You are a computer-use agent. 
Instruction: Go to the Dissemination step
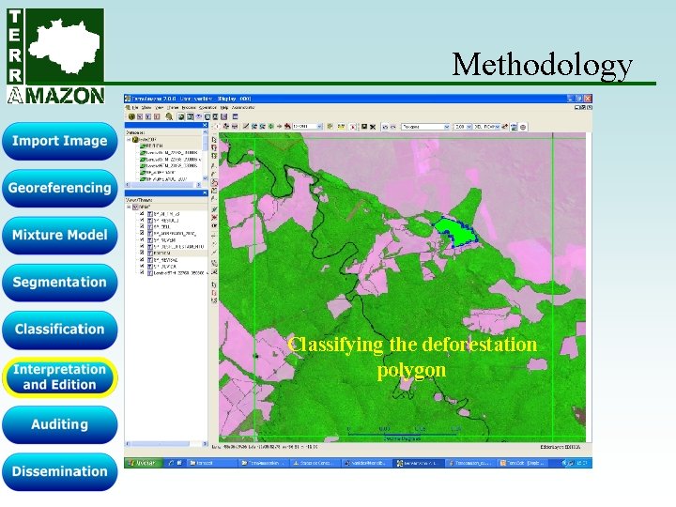(x=59, y=471)
